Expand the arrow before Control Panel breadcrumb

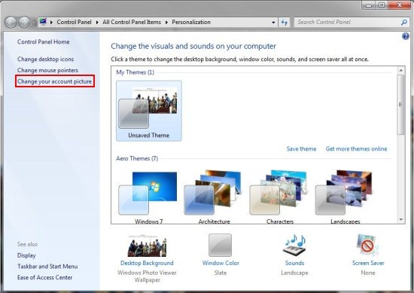tap(51, 22)
